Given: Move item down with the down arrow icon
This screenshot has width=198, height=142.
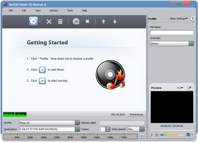Looking at the screenshot, I should point(115,21).
